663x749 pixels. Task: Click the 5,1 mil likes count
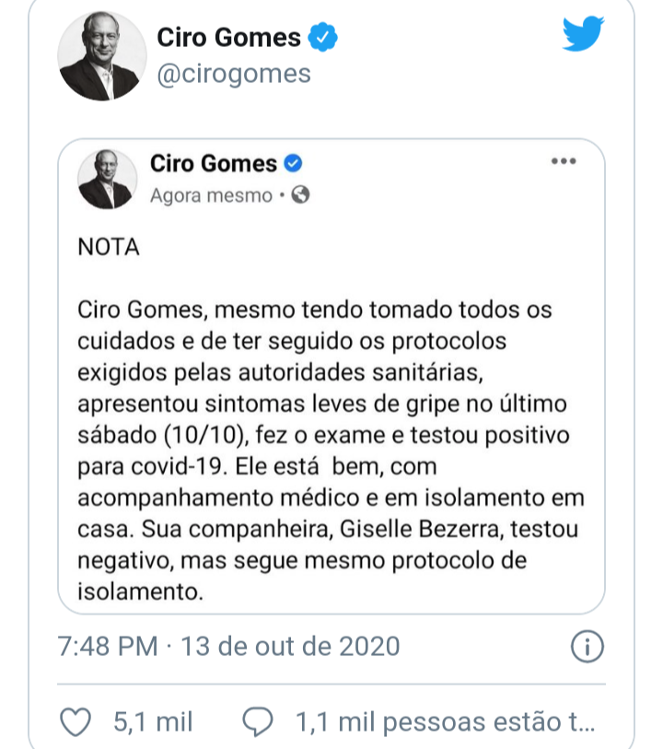[153, 722]
